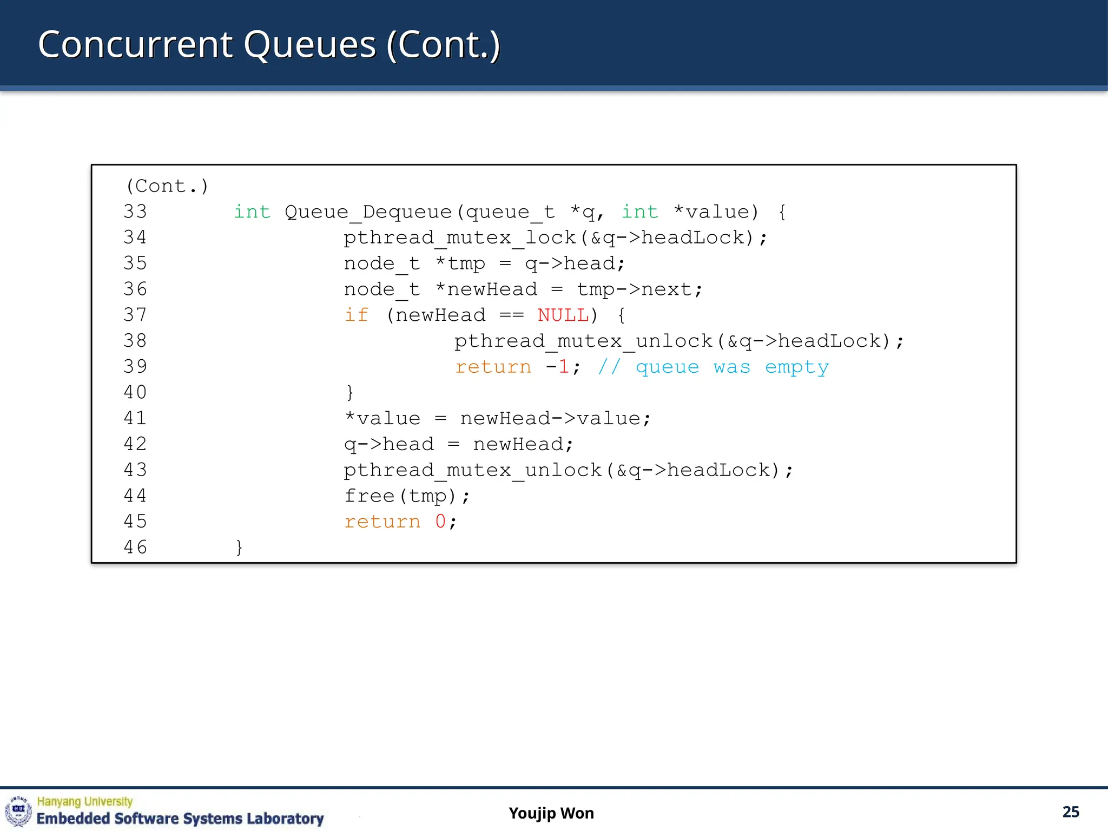Click the Queue_Dequeue function name on line 33
This screenshot has width=1108, height=831.
368,212
